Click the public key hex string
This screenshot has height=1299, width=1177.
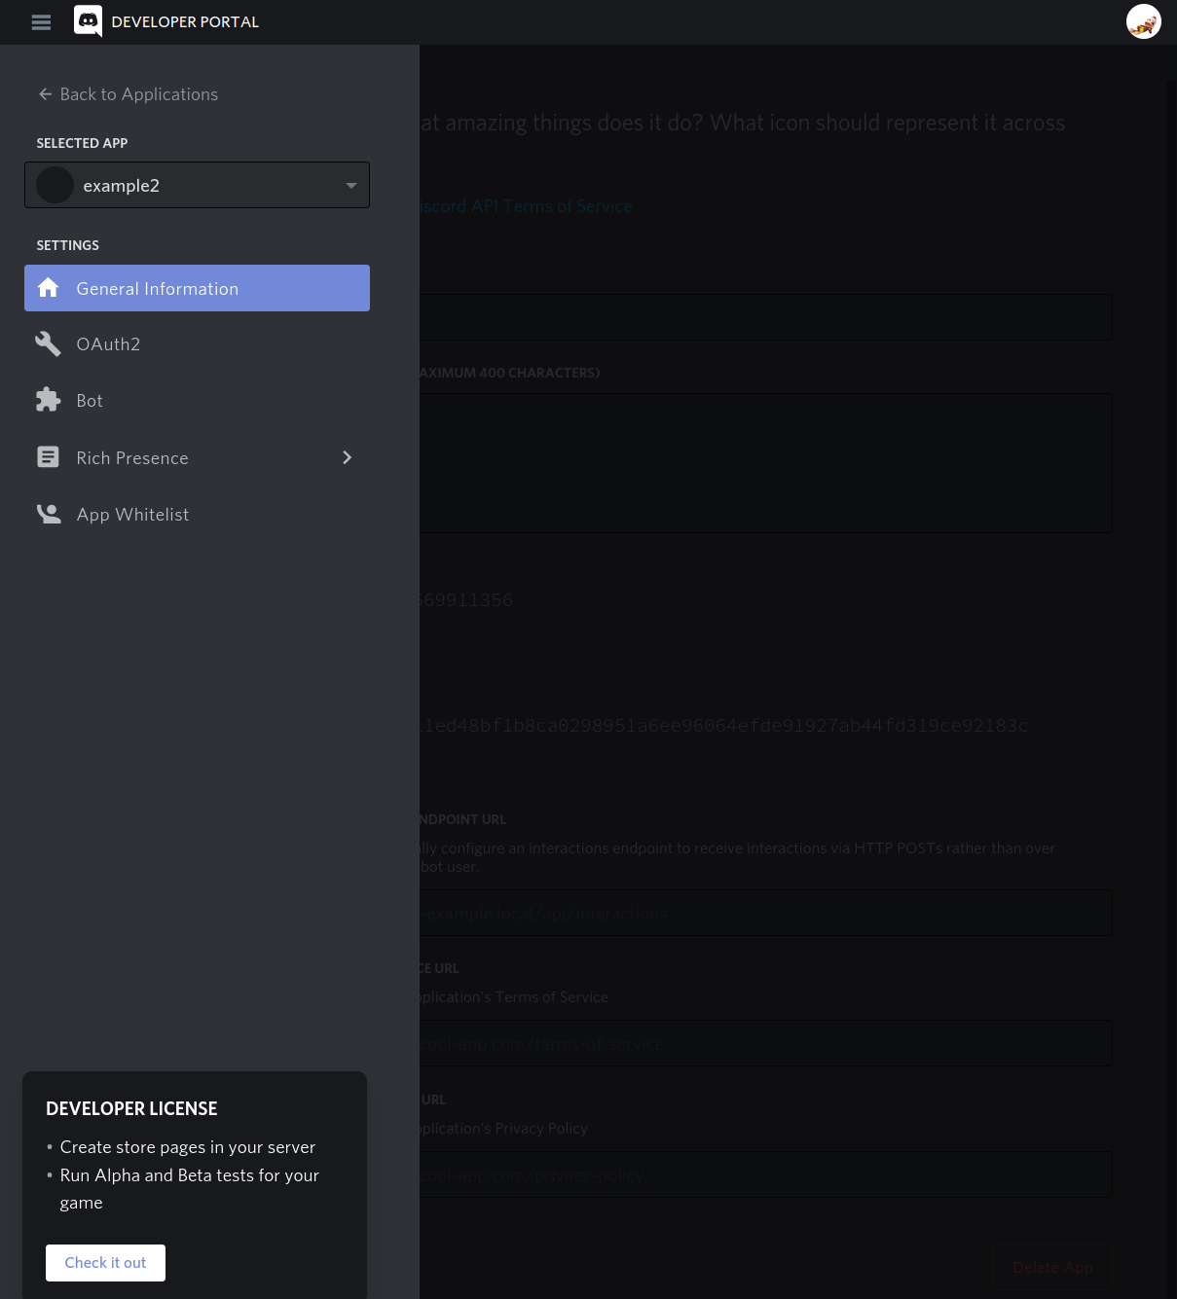pos(723,726)
